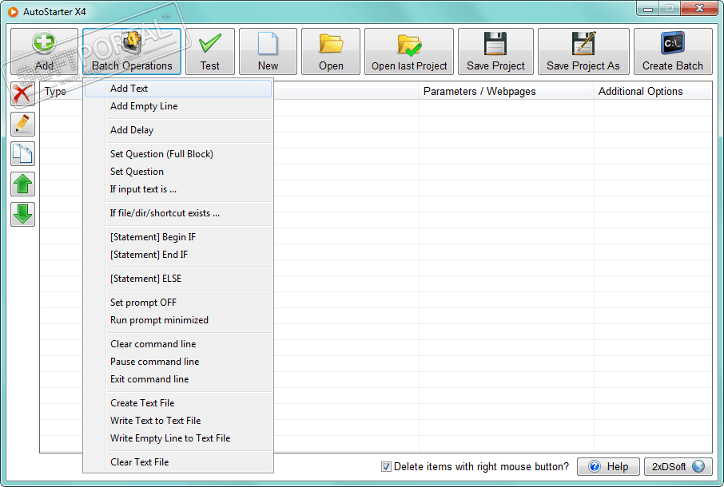Click 'Parameters / Webpages' column header
This screenshot has width=724, height=487.
point(506,91)
